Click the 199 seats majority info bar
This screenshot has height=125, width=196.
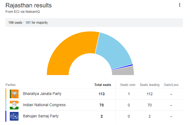click(94, 23)
